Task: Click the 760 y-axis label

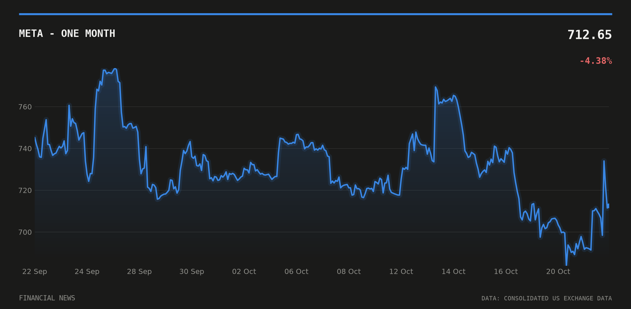Action: tap(25, 107)
